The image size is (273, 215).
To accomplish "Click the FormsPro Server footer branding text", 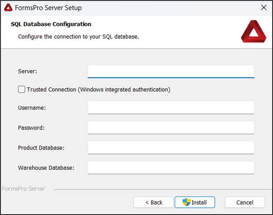I will (x=23, y=189).
